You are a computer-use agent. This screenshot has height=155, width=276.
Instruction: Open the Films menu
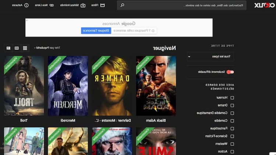pyautogui.click(x=98, y=5)
